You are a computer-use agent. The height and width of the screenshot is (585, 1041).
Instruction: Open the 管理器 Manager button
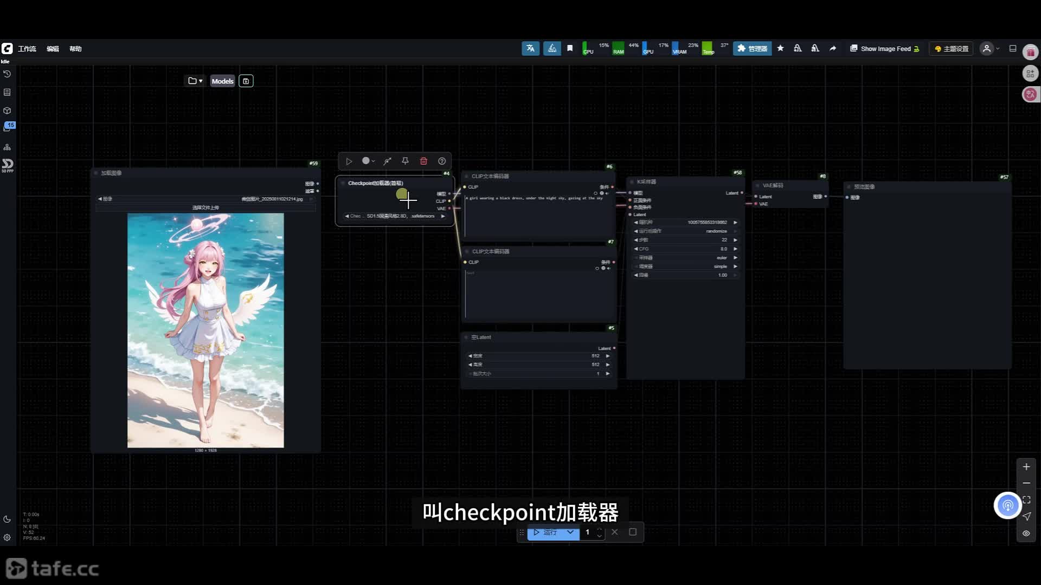coord(752,49)
